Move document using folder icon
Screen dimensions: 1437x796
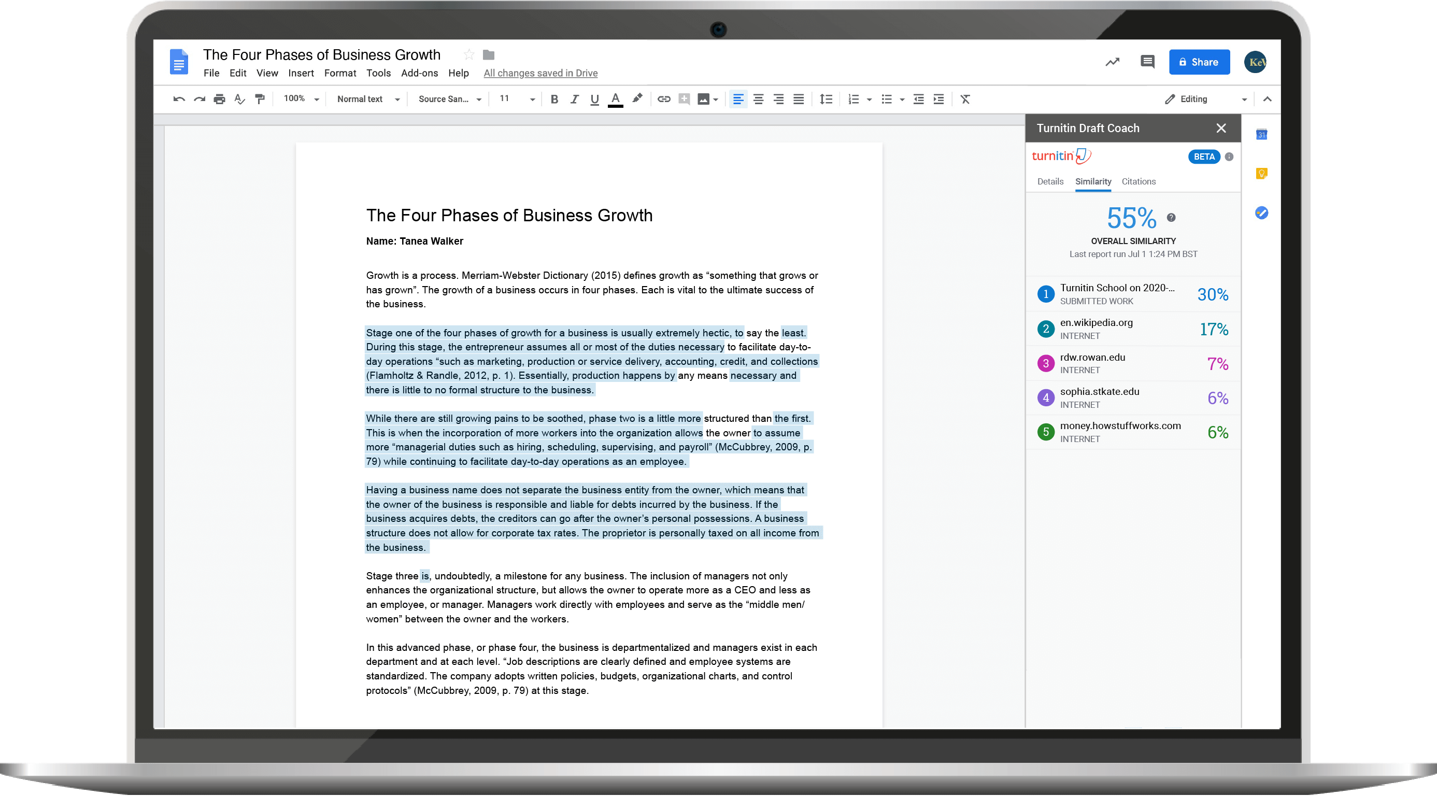coord(489,54)
